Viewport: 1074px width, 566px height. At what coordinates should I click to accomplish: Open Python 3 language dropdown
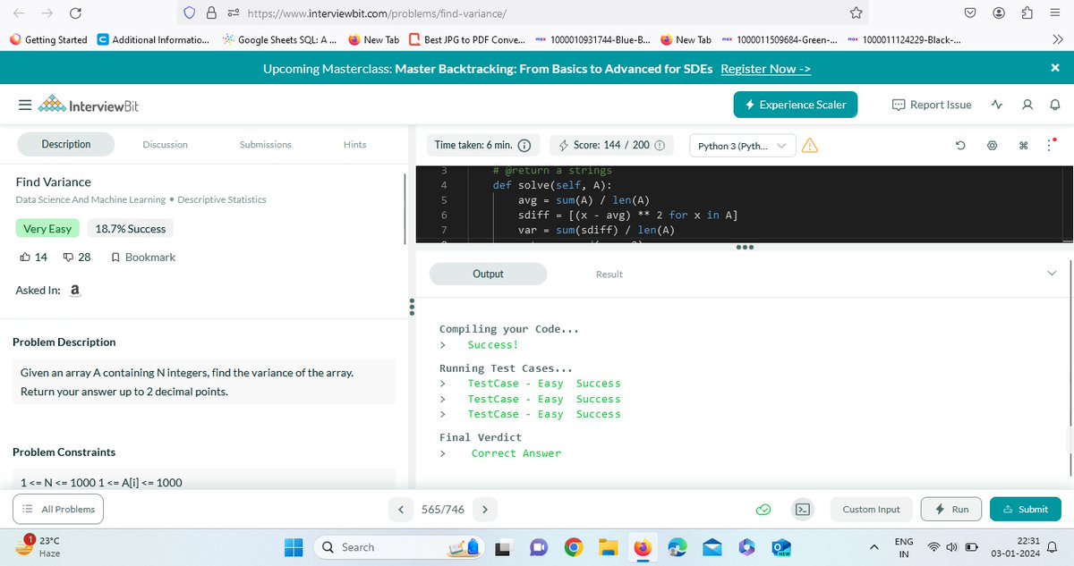(x=742, y=145)
